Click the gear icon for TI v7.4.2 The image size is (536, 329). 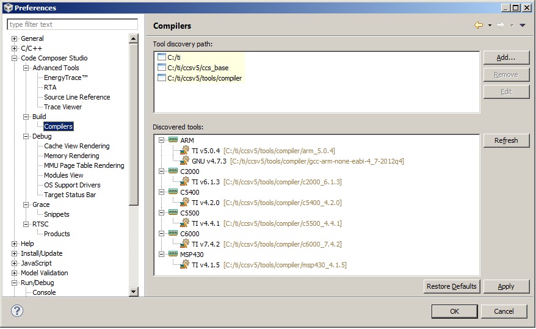tap(184, 244)
